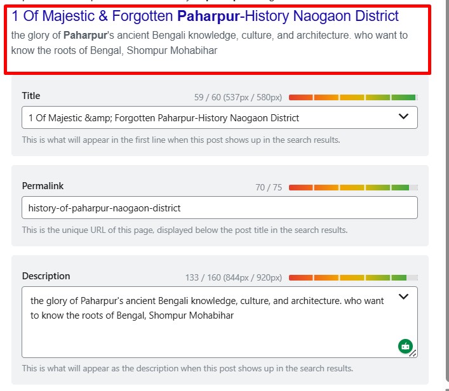Click the 'Title' label
This screenshot has height=391, width=449.
(31, 96)
